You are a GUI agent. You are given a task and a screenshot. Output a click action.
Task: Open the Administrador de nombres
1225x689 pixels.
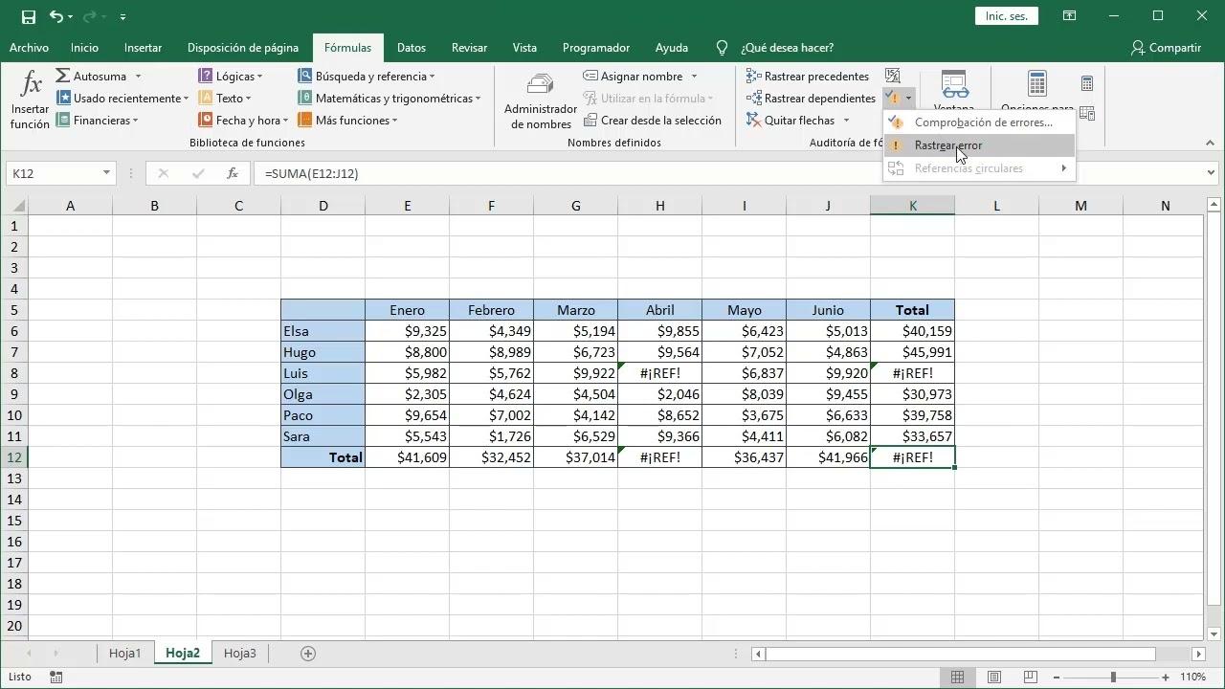point(540,99)
